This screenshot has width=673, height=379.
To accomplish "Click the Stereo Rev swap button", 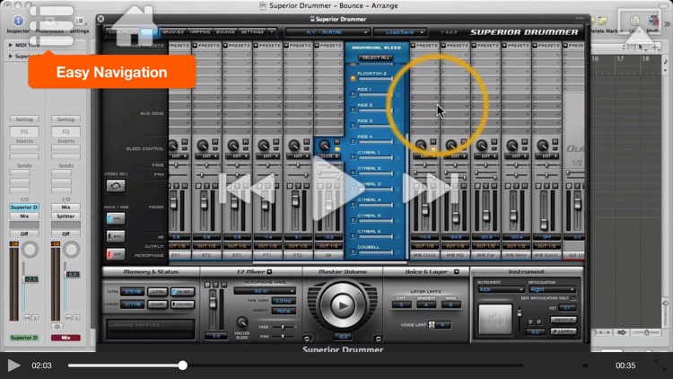I will [x=116, y=186].
